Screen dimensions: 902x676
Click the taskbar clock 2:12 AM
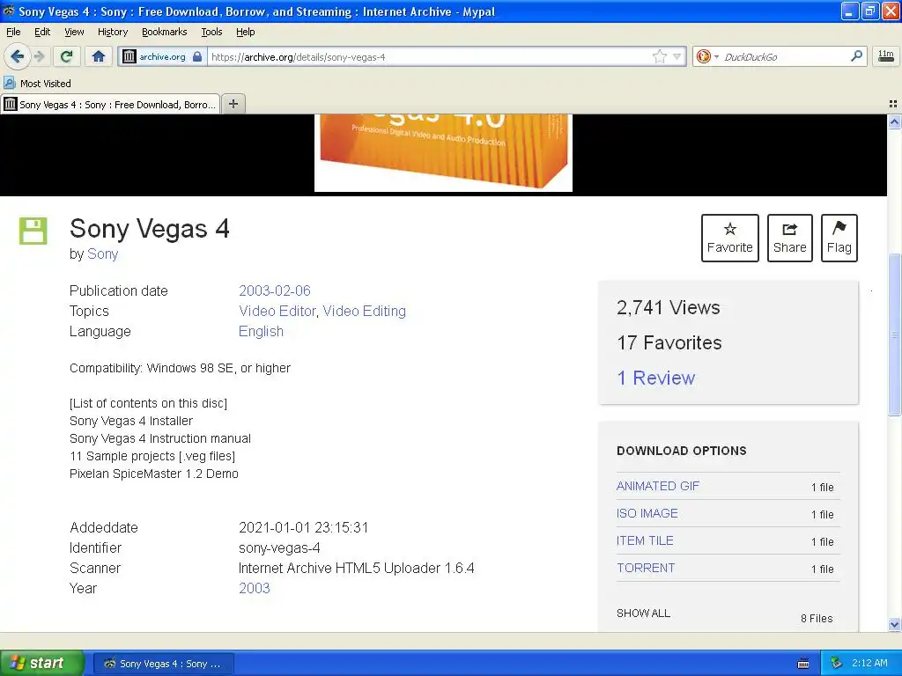869,663
